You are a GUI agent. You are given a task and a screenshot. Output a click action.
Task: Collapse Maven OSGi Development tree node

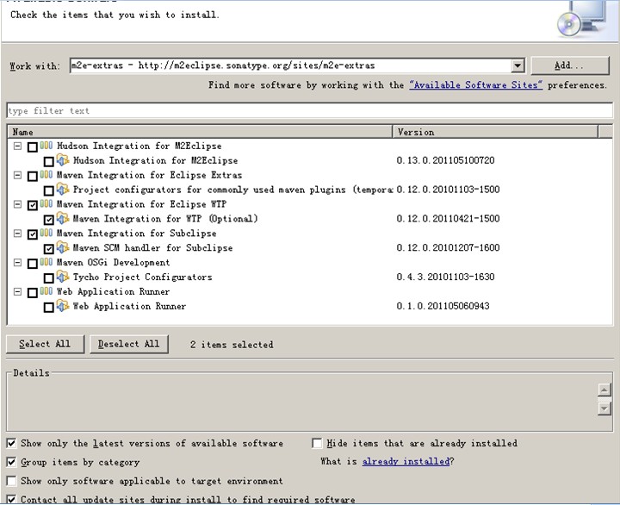(17, 262)
